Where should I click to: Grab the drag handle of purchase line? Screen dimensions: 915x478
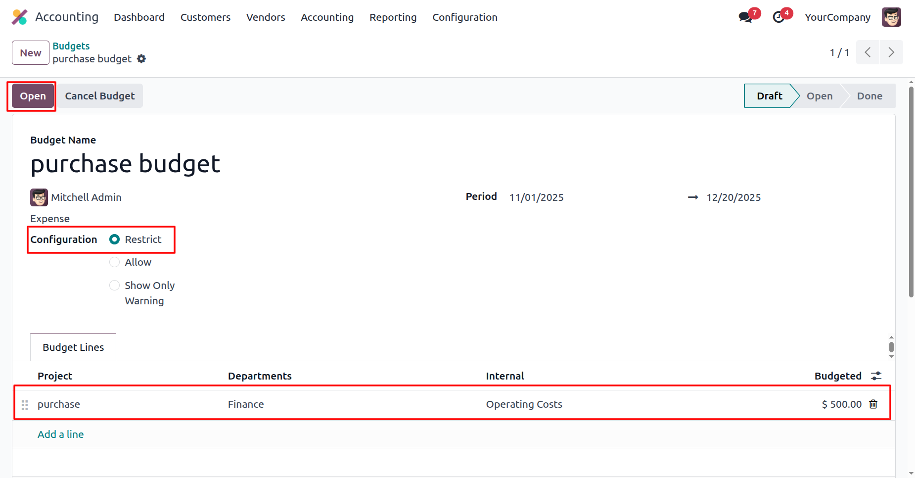tap(25, 405)
